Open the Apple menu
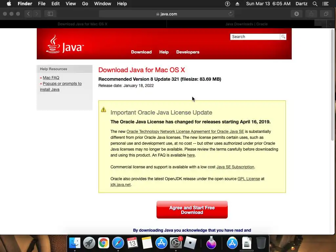The height and width of the screenshot is (252, 336). click(9, 4)
